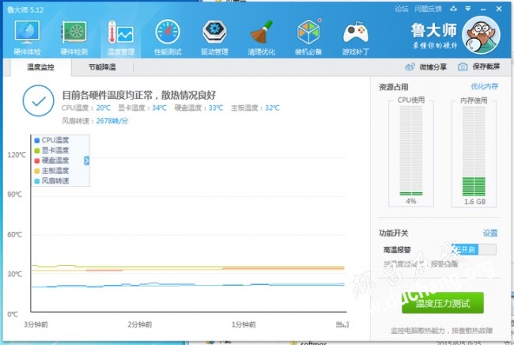Image resolution: width=514 pixels, height=345 pixels.
Task: Open the 硬件体检 hardware checkup icon
Action: 27,37
